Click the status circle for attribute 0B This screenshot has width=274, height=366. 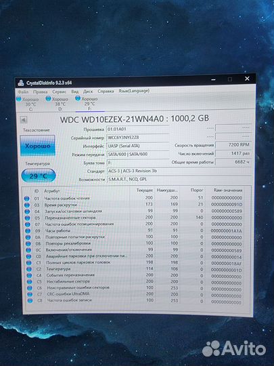pyautogui.click(x=28, y=244)
